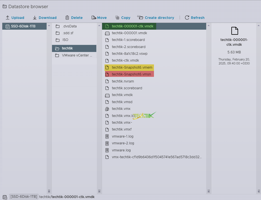Image resolution: width=261 pixels, height=200 pixels.
Task: Click the Download arrow icon
Action: [35, 18]
